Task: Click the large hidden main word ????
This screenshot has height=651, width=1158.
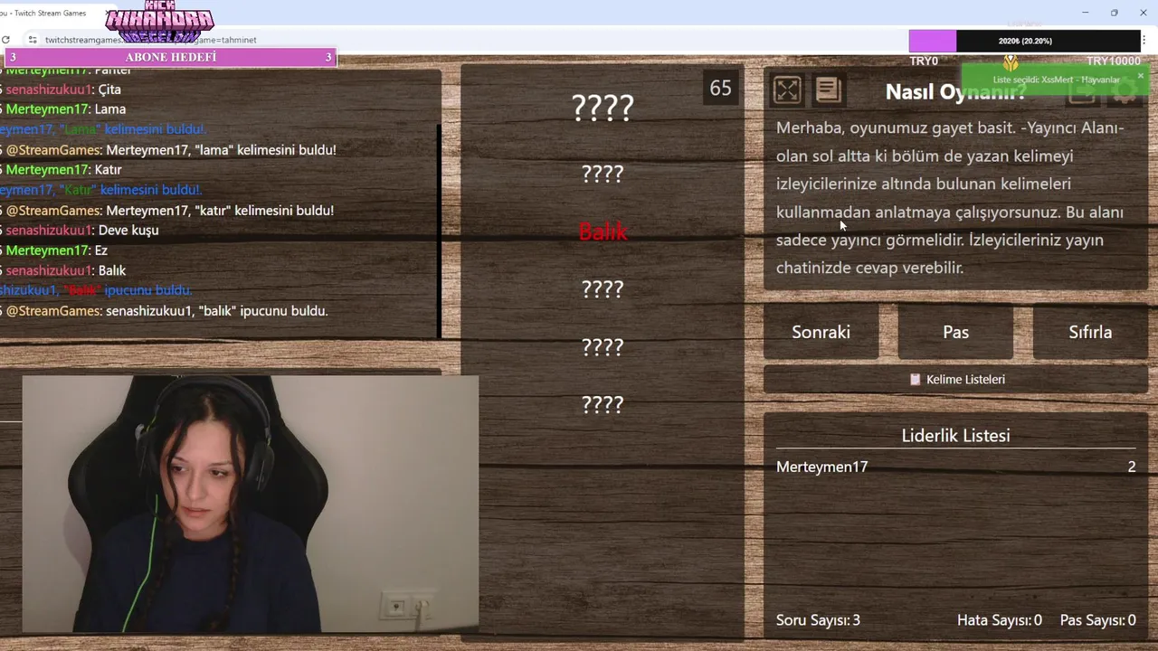Action: click(603, 108)
